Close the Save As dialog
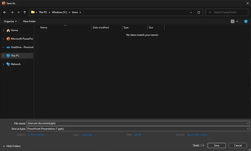251x151 pixels. [247, 3]
